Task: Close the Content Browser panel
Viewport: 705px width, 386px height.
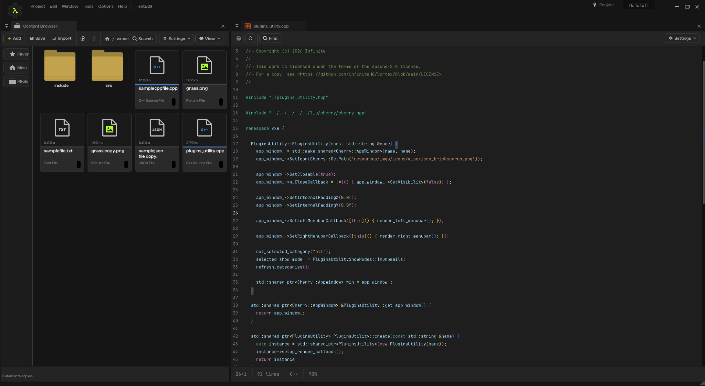Action: pos(223,26)
